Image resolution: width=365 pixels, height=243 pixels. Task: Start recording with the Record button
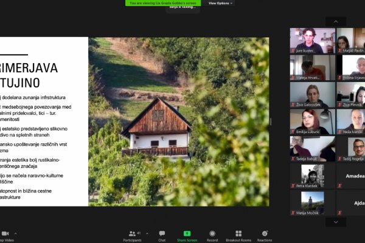(x=212, y=234)
